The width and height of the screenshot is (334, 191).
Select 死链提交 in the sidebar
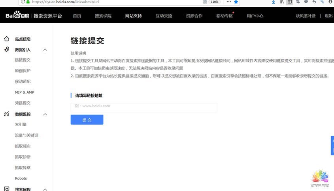(x=23, y=103)
